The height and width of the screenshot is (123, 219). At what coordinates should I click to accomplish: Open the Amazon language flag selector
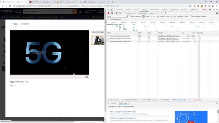pyautogui.click(x=81, y=12)
